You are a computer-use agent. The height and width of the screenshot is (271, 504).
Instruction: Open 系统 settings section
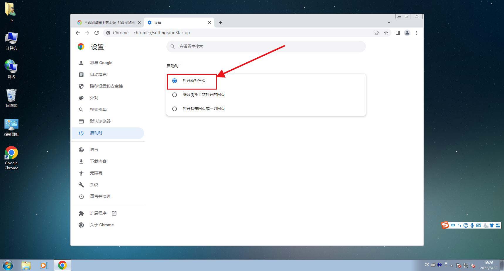pyautogui.click(x=108, y=185)
